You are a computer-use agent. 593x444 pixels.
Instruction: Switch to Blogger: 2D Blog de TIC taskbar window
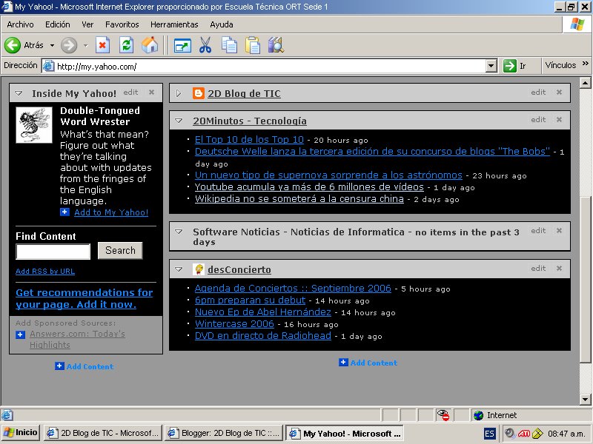pos(224,433)
